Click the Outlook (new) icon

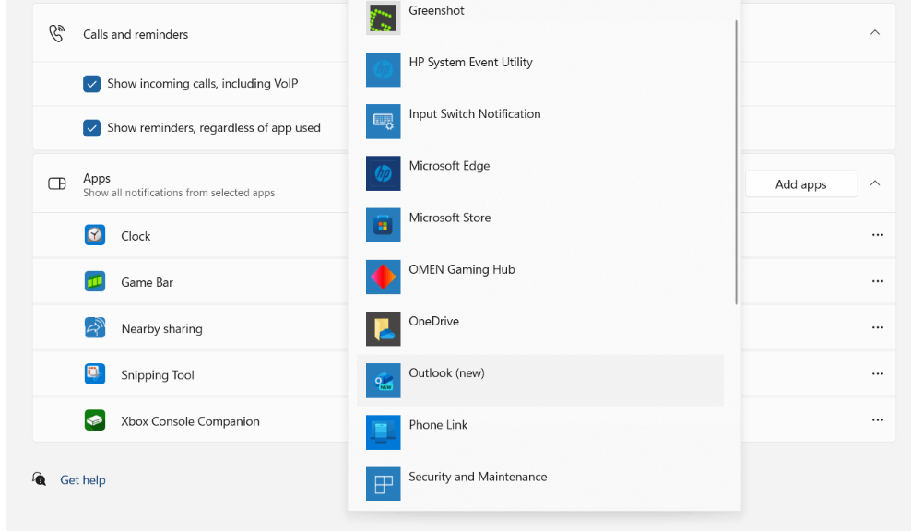(383, 381)
